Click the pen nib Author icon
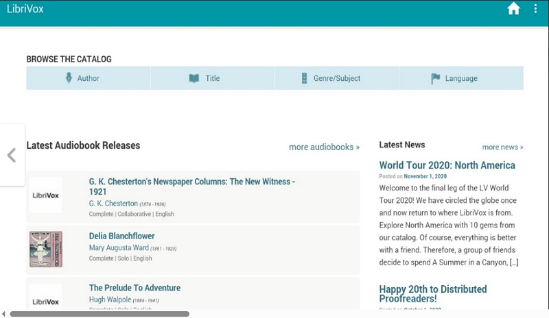 click(69, 77)
